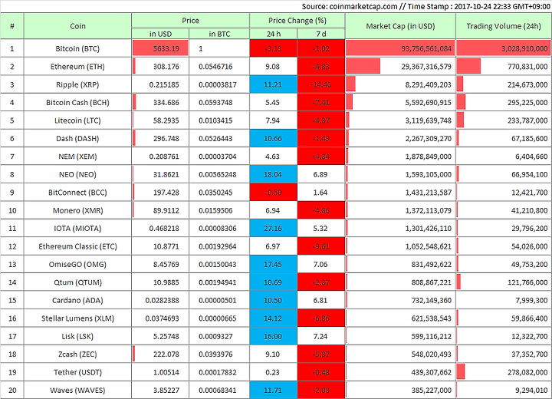Screen dimensions: 552x399
Task: Click the Trading Volume (24h) header
Action: (x=504, y=26)
